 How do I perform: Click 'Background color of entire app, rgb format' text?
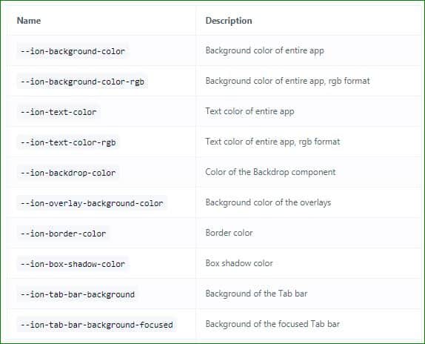coord(287,81)
